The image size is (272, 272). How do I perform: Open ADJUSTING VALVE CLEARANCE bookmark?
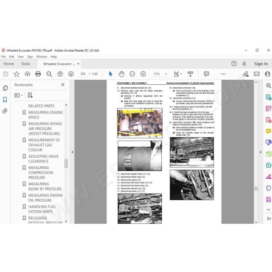[44, 159]
